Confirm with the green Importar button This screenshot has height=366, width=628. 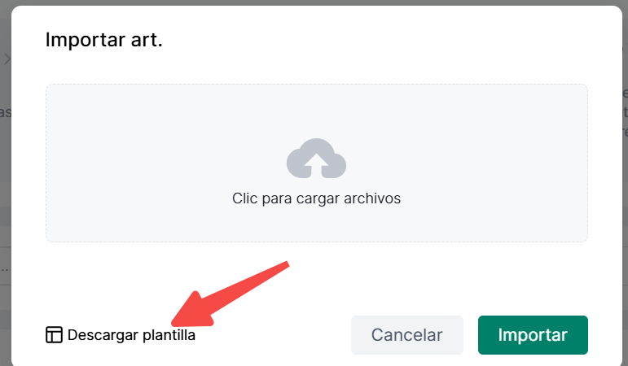tap(533, 335)
